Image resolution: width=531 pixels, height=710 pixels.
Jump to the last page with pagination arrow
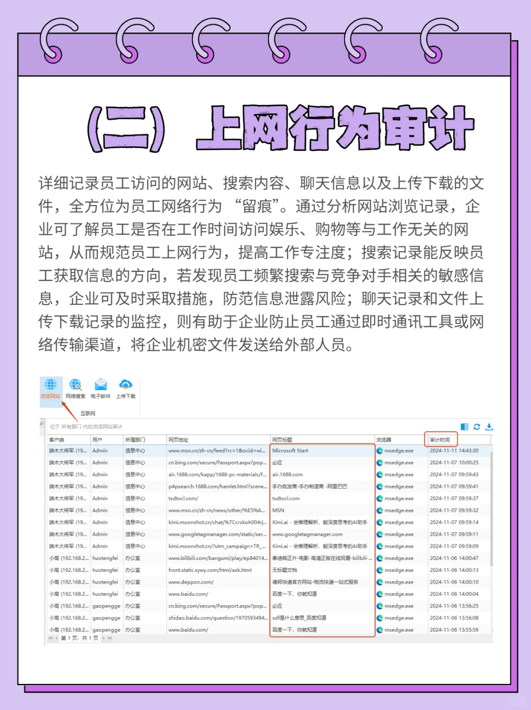110,638
